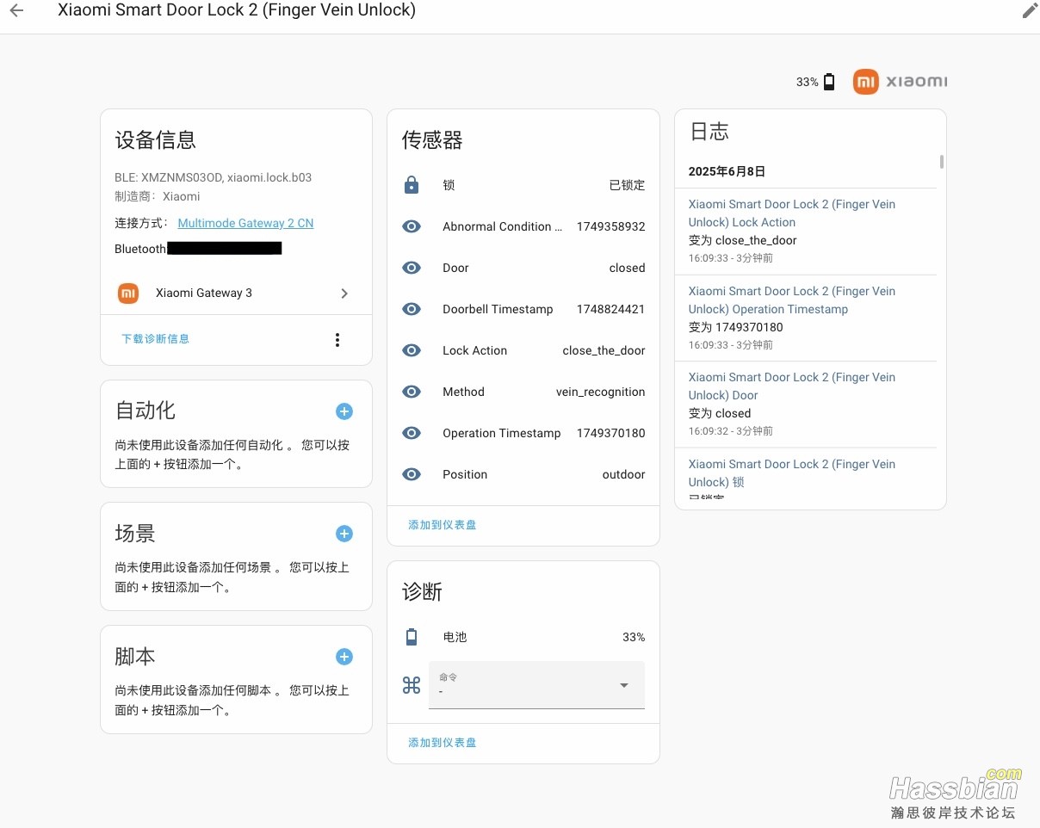Viewport: 1040px width, 828px height.
Task: Open the Multimode Gateway 2 CN link
Action: [x=245, y=223]
